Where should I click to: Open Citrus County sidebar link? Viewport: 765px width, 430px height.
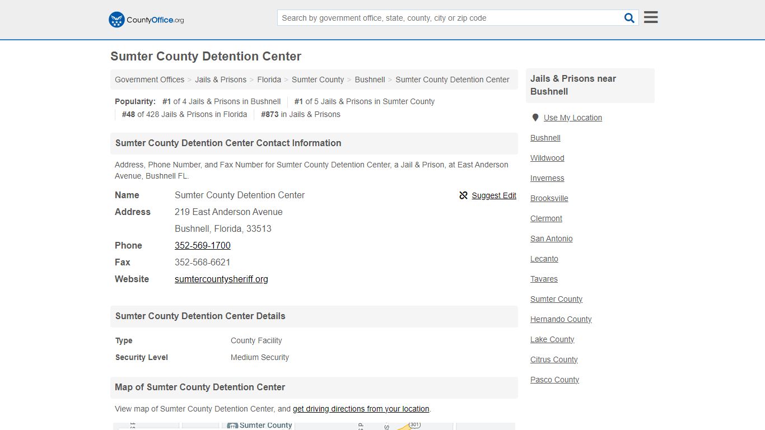554,359
